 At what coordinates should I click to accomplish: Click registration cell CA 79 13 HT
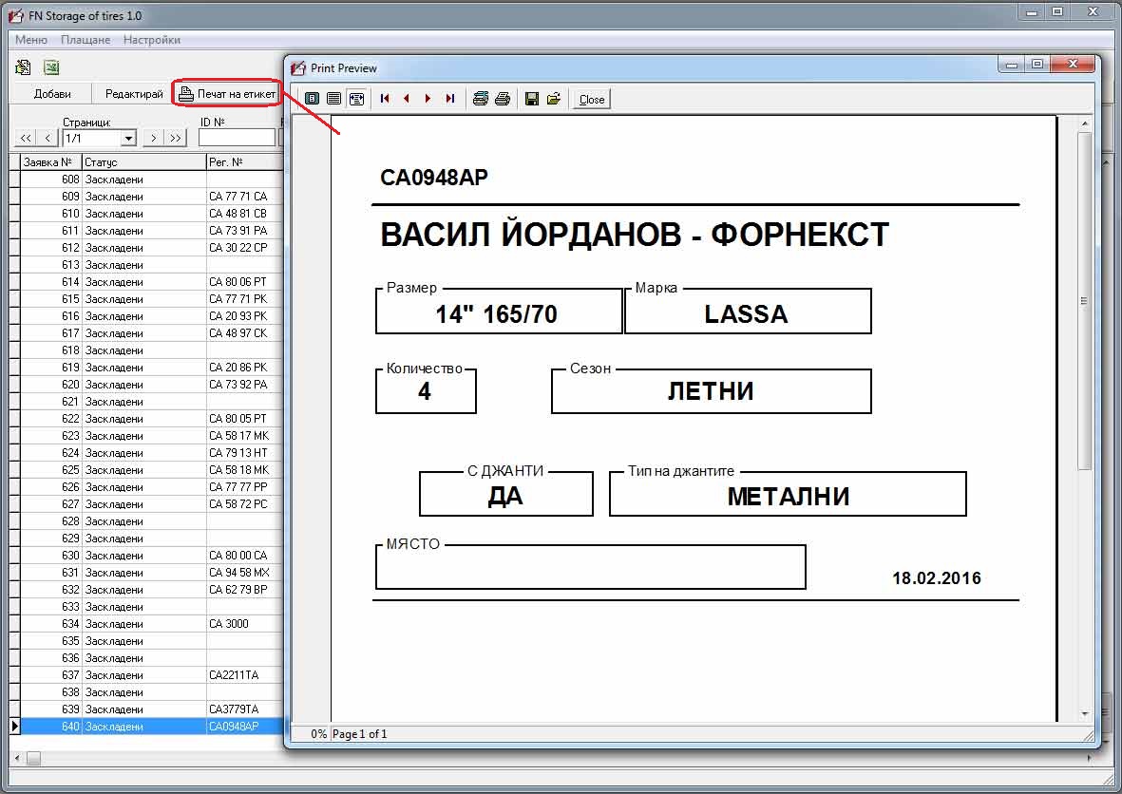click(x=245, y=453)
